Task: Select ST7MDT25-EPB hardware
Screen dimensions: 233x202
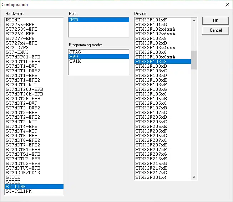Action: [x=34, y=99]
